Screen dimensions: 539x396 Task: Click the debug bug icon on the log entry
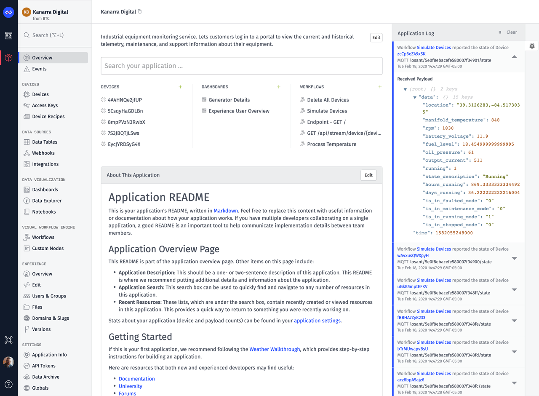tap(532, 45)
